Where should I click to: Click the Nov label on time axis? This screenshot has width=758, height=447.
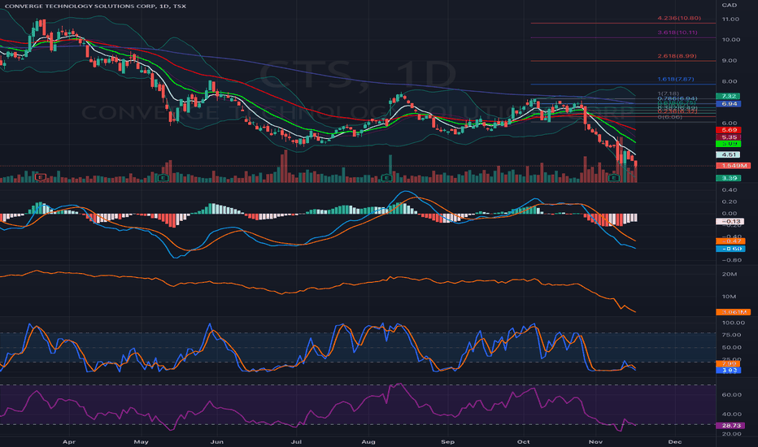[595, 441]
